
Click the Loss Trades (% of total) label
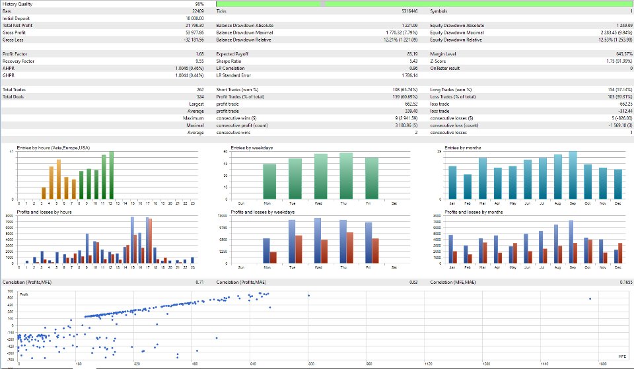(x=453, y=97)
